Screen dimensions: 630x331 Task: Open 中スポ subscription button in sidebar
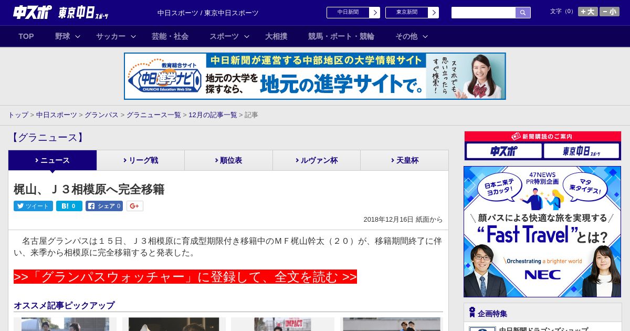point(504,151)
